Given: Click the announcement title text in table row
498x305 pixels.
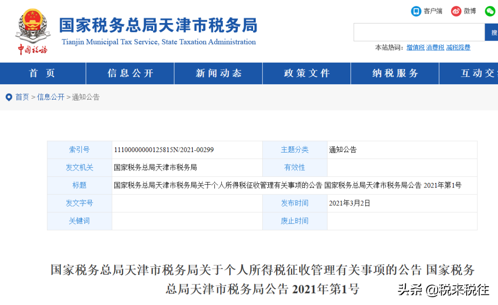Looking at the screenshot, I should click(287, 185).
